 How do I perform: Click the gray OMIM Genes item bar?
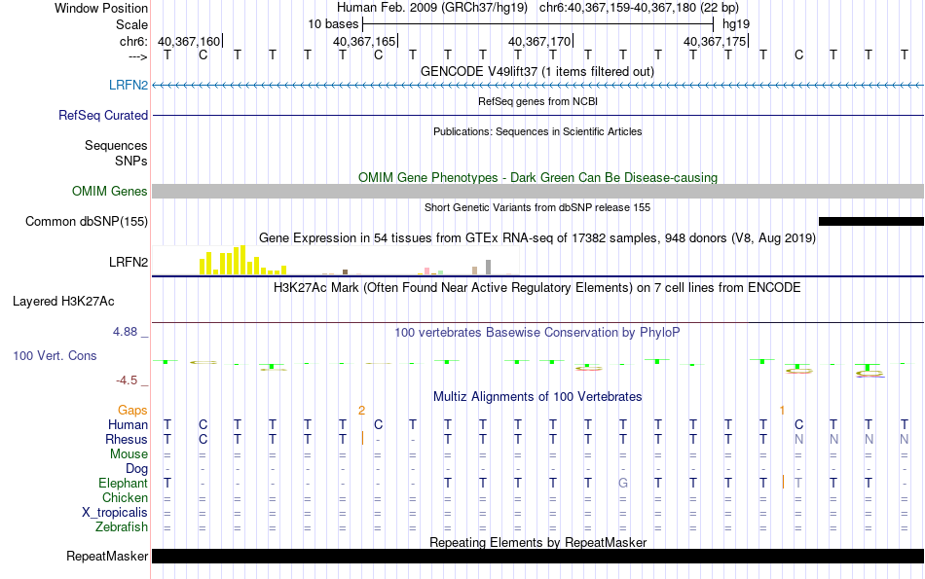(537, 191)
